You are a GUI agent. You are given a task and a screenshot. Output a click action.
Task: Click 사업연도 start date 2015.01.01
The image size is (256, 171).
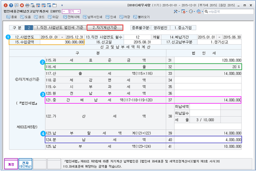49,37
